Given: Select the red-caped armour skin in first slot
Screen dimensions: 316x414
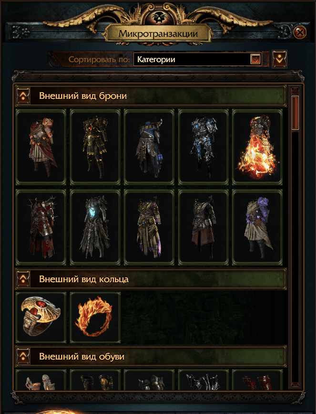Looking at the screenshot, I should [41, 147].
